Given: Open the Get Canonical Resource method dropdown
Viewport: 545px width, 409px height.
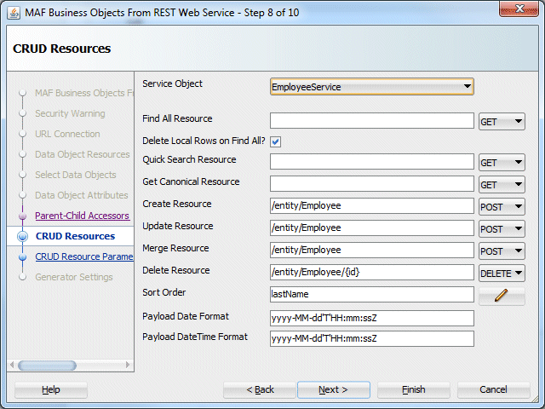Looking at the screenshot, I should [502, 185].
